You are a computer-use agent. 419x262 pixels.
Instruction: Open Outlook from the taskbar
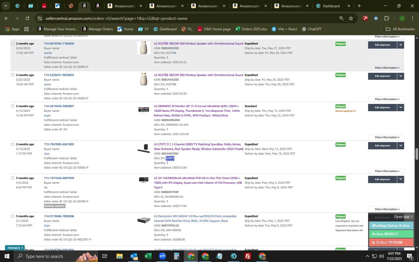pyautogui.click(x=134, y=256)
